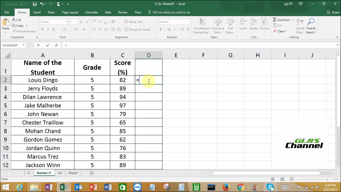Toggle the AutoSave switch
The height and width of the screenshot is (192, 341).
click(24, 4)
